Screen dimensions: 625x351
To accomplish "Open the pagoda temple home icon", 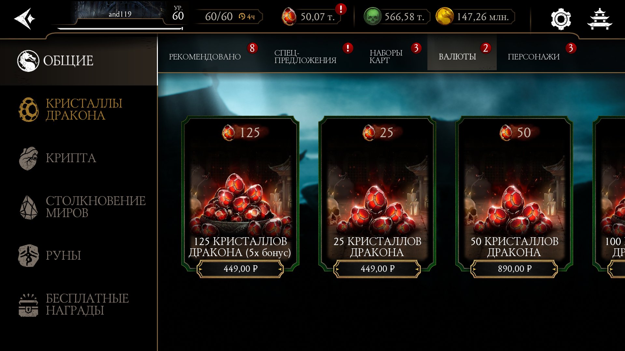I will pyautogui.click(x=600, y=19).
